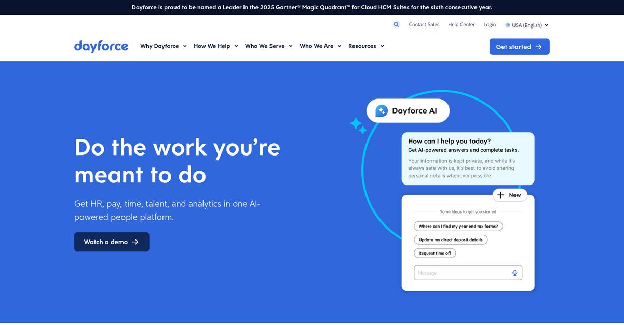Select the year end tax forms suggestion

pos(458,226)
